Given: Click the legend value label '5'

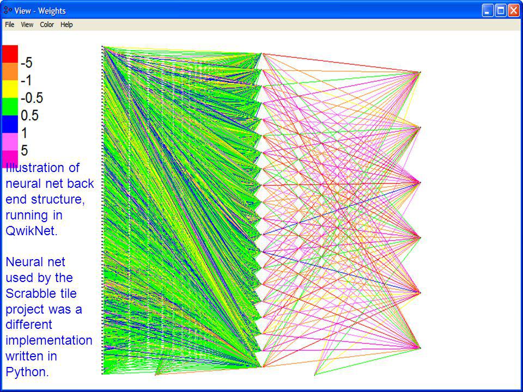Looking at the screenshot, I should 24,151.
